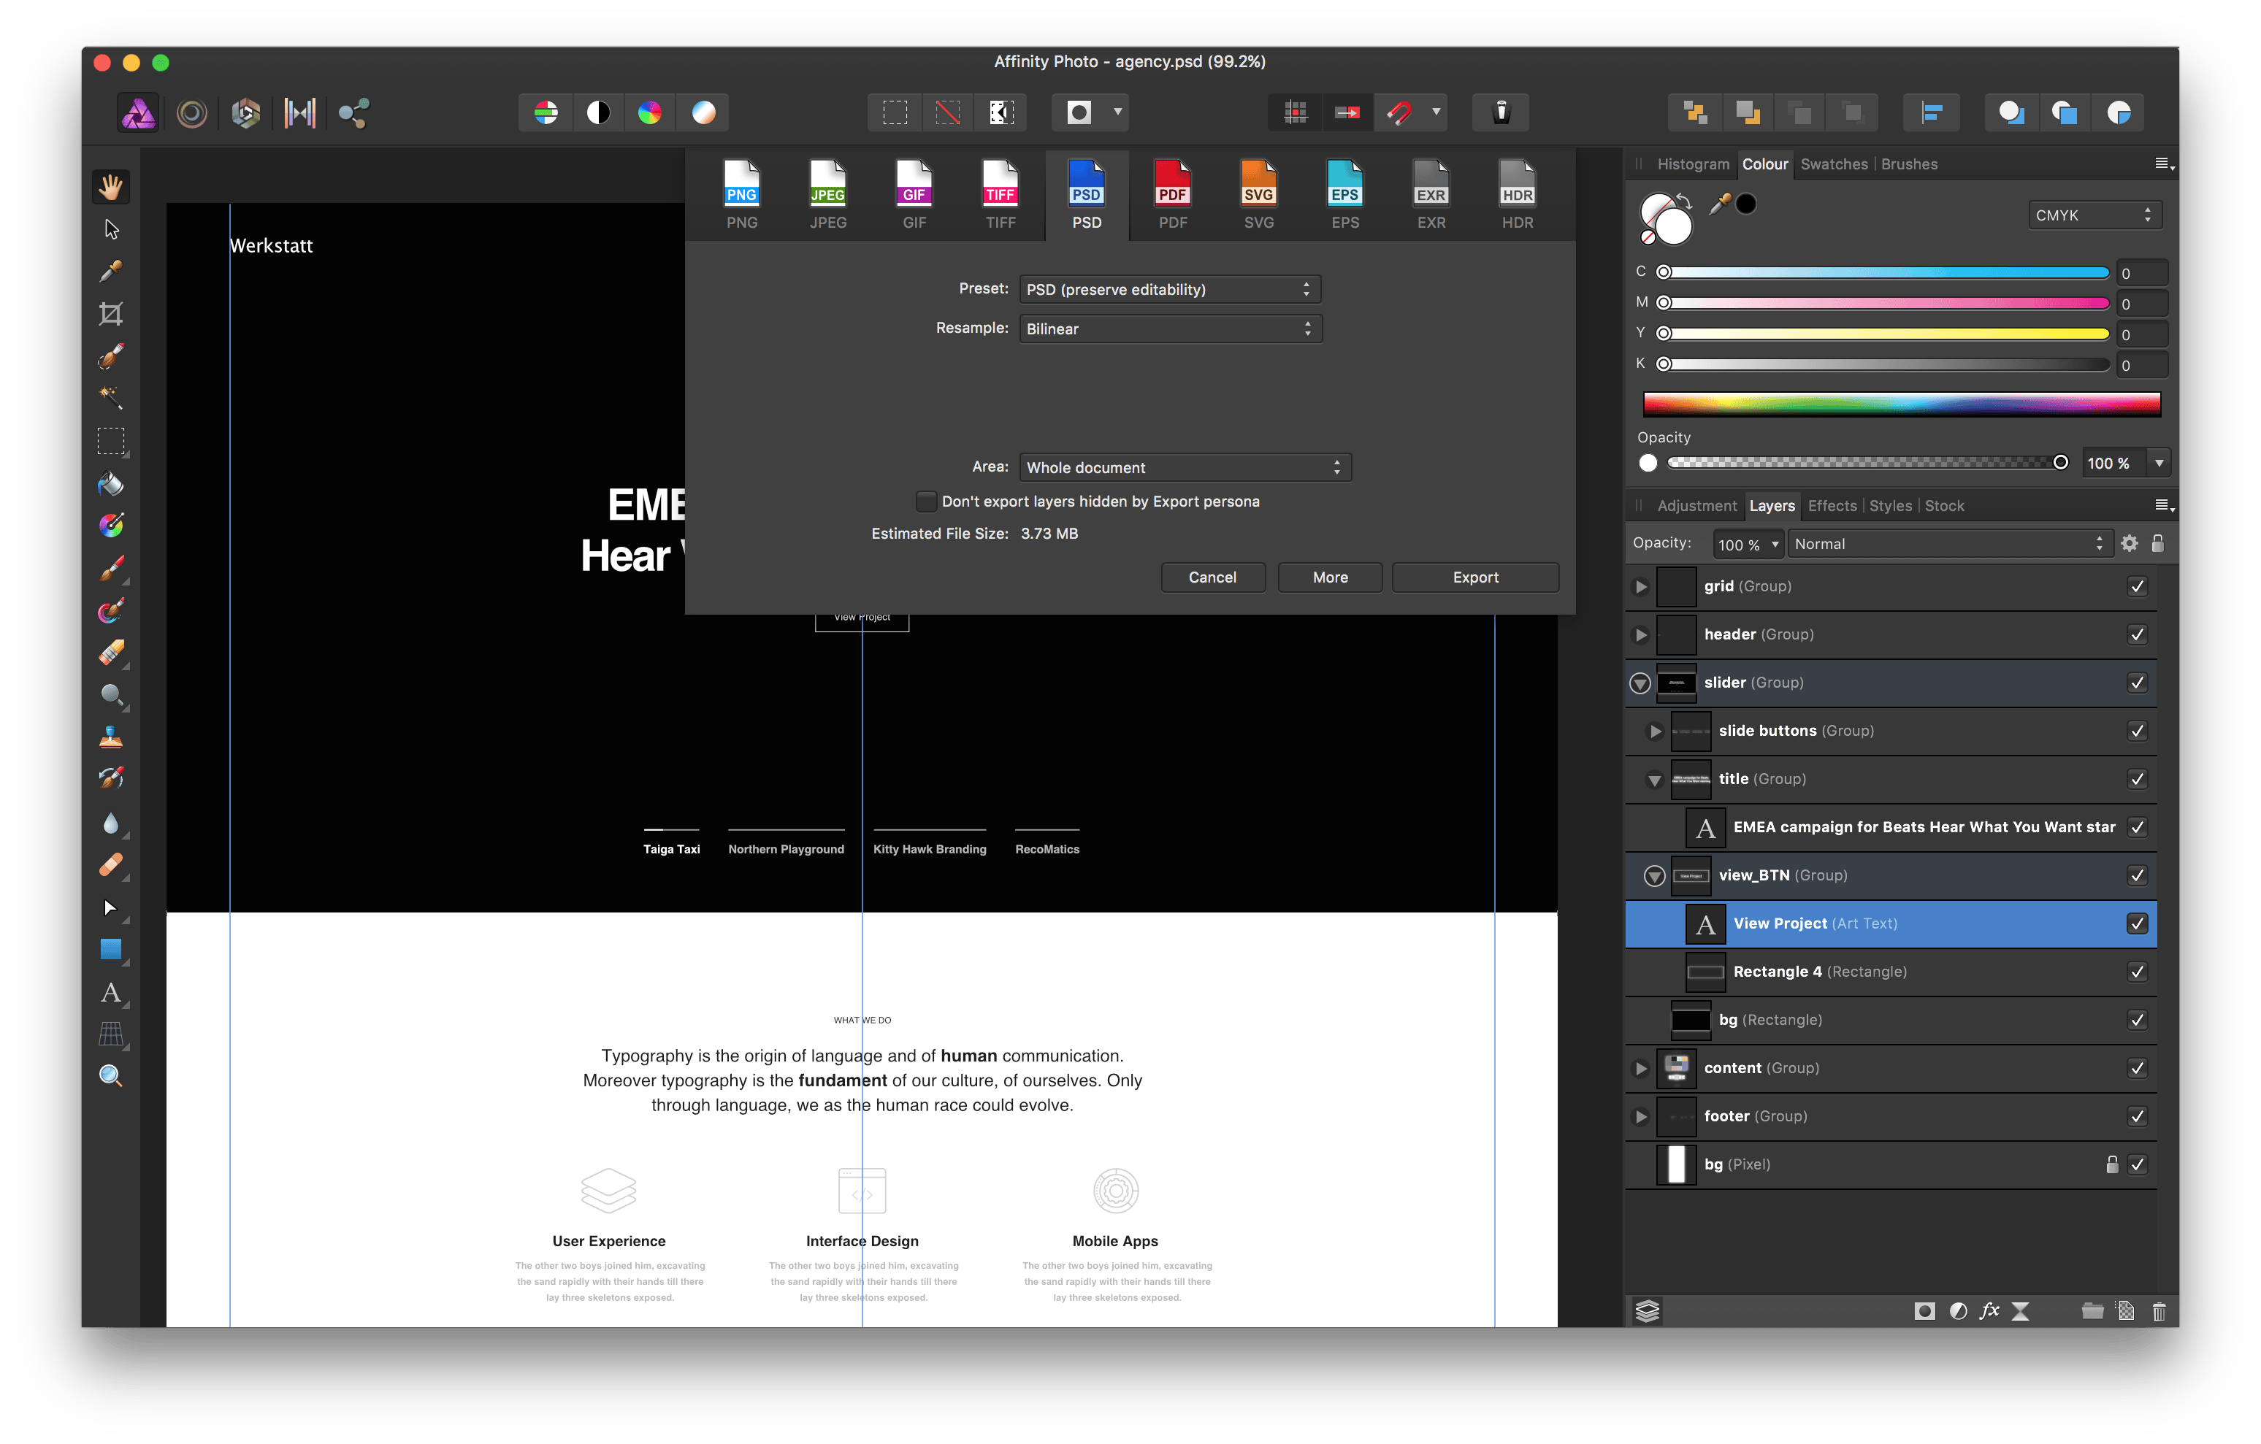Open the Effects panel tab
Image resolution: width=2261 pixels, height=1444 pixels.
1832,506
